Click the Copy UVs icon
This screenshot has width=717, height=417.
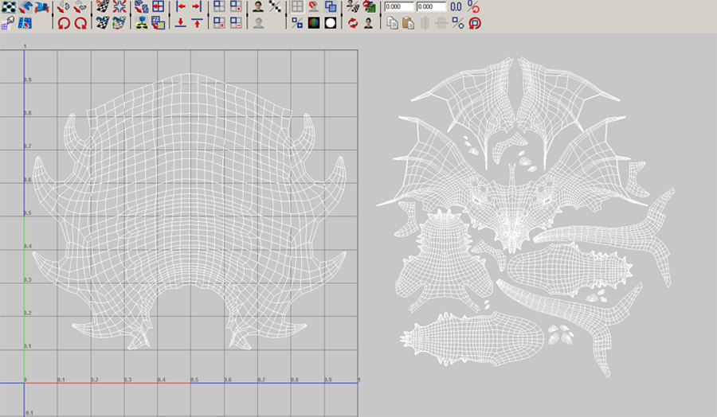(x=392, y=23)
